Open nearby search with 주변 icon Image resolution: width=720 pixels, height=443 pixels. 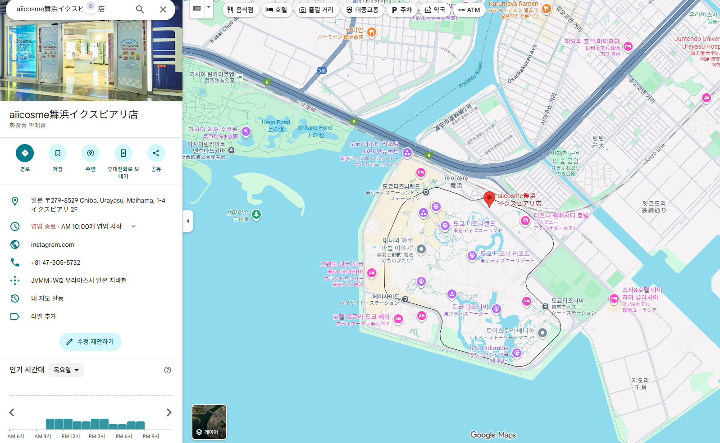pos(91,153)
